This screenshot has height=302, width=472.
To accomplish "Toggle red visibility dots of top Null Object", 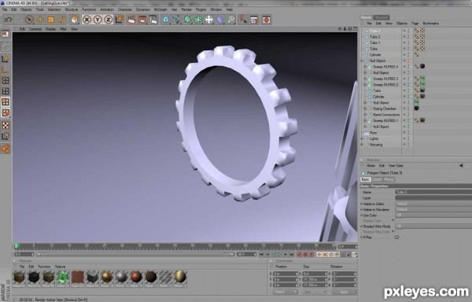I will coord(408,61).
